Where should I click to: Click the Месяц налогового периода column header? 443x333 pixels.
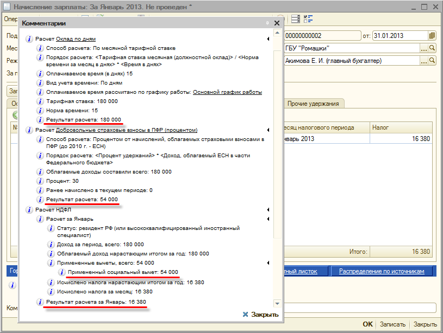[x=327, y=127]
